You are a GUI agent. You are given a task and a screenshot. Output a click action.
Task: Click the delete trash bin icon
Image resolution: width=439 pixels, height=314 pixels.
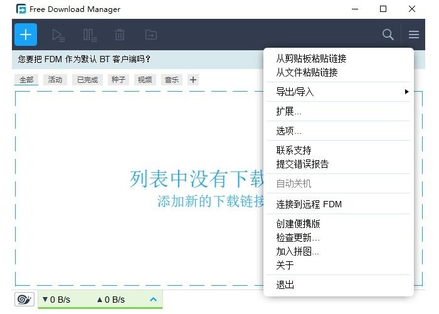point(120,35)
